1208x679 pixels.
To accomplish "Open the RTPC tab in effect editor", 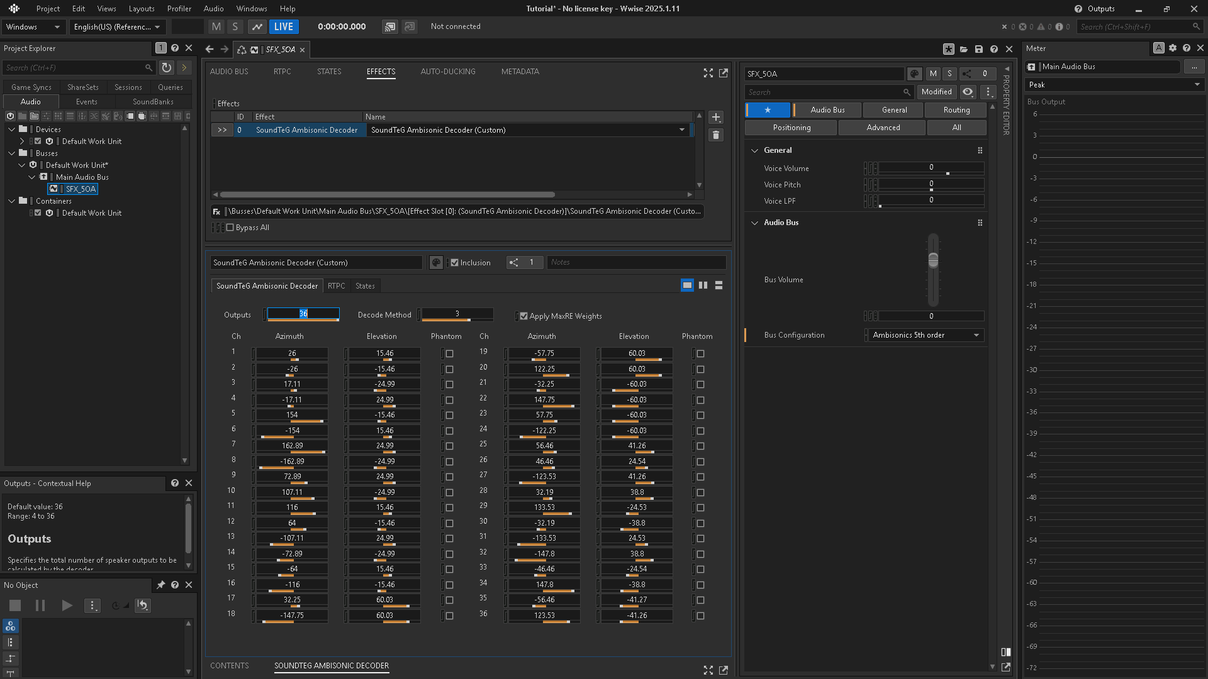I will click(x=337, y=286).
